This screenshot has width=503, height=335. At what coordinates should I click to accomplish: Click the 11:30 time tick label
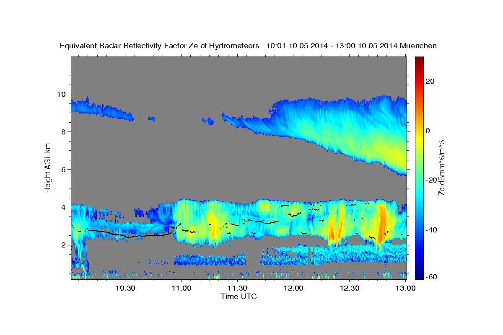click(237, 288)
